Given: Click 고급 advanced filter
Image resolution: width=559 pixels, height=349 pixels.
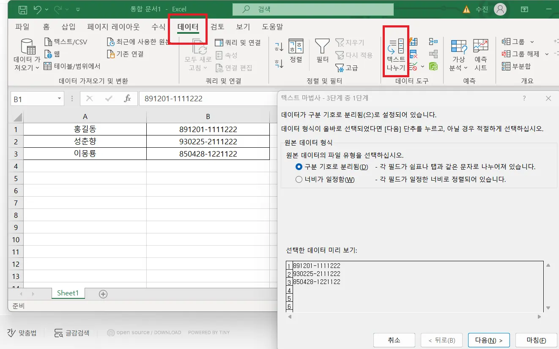Looking at the screenshot, I should pyautogui.click(x=347, y=68).
